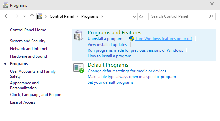Open Appearance and Personalization
Screen dimensions: 220x121
coord(24,85)
